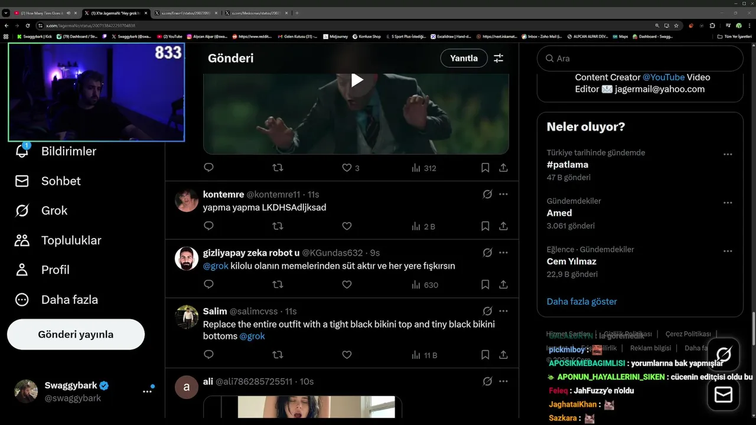Switch to the x.com/EraerF status tab
The height and width of the screenshot is (425, 756).
point(185,13)
